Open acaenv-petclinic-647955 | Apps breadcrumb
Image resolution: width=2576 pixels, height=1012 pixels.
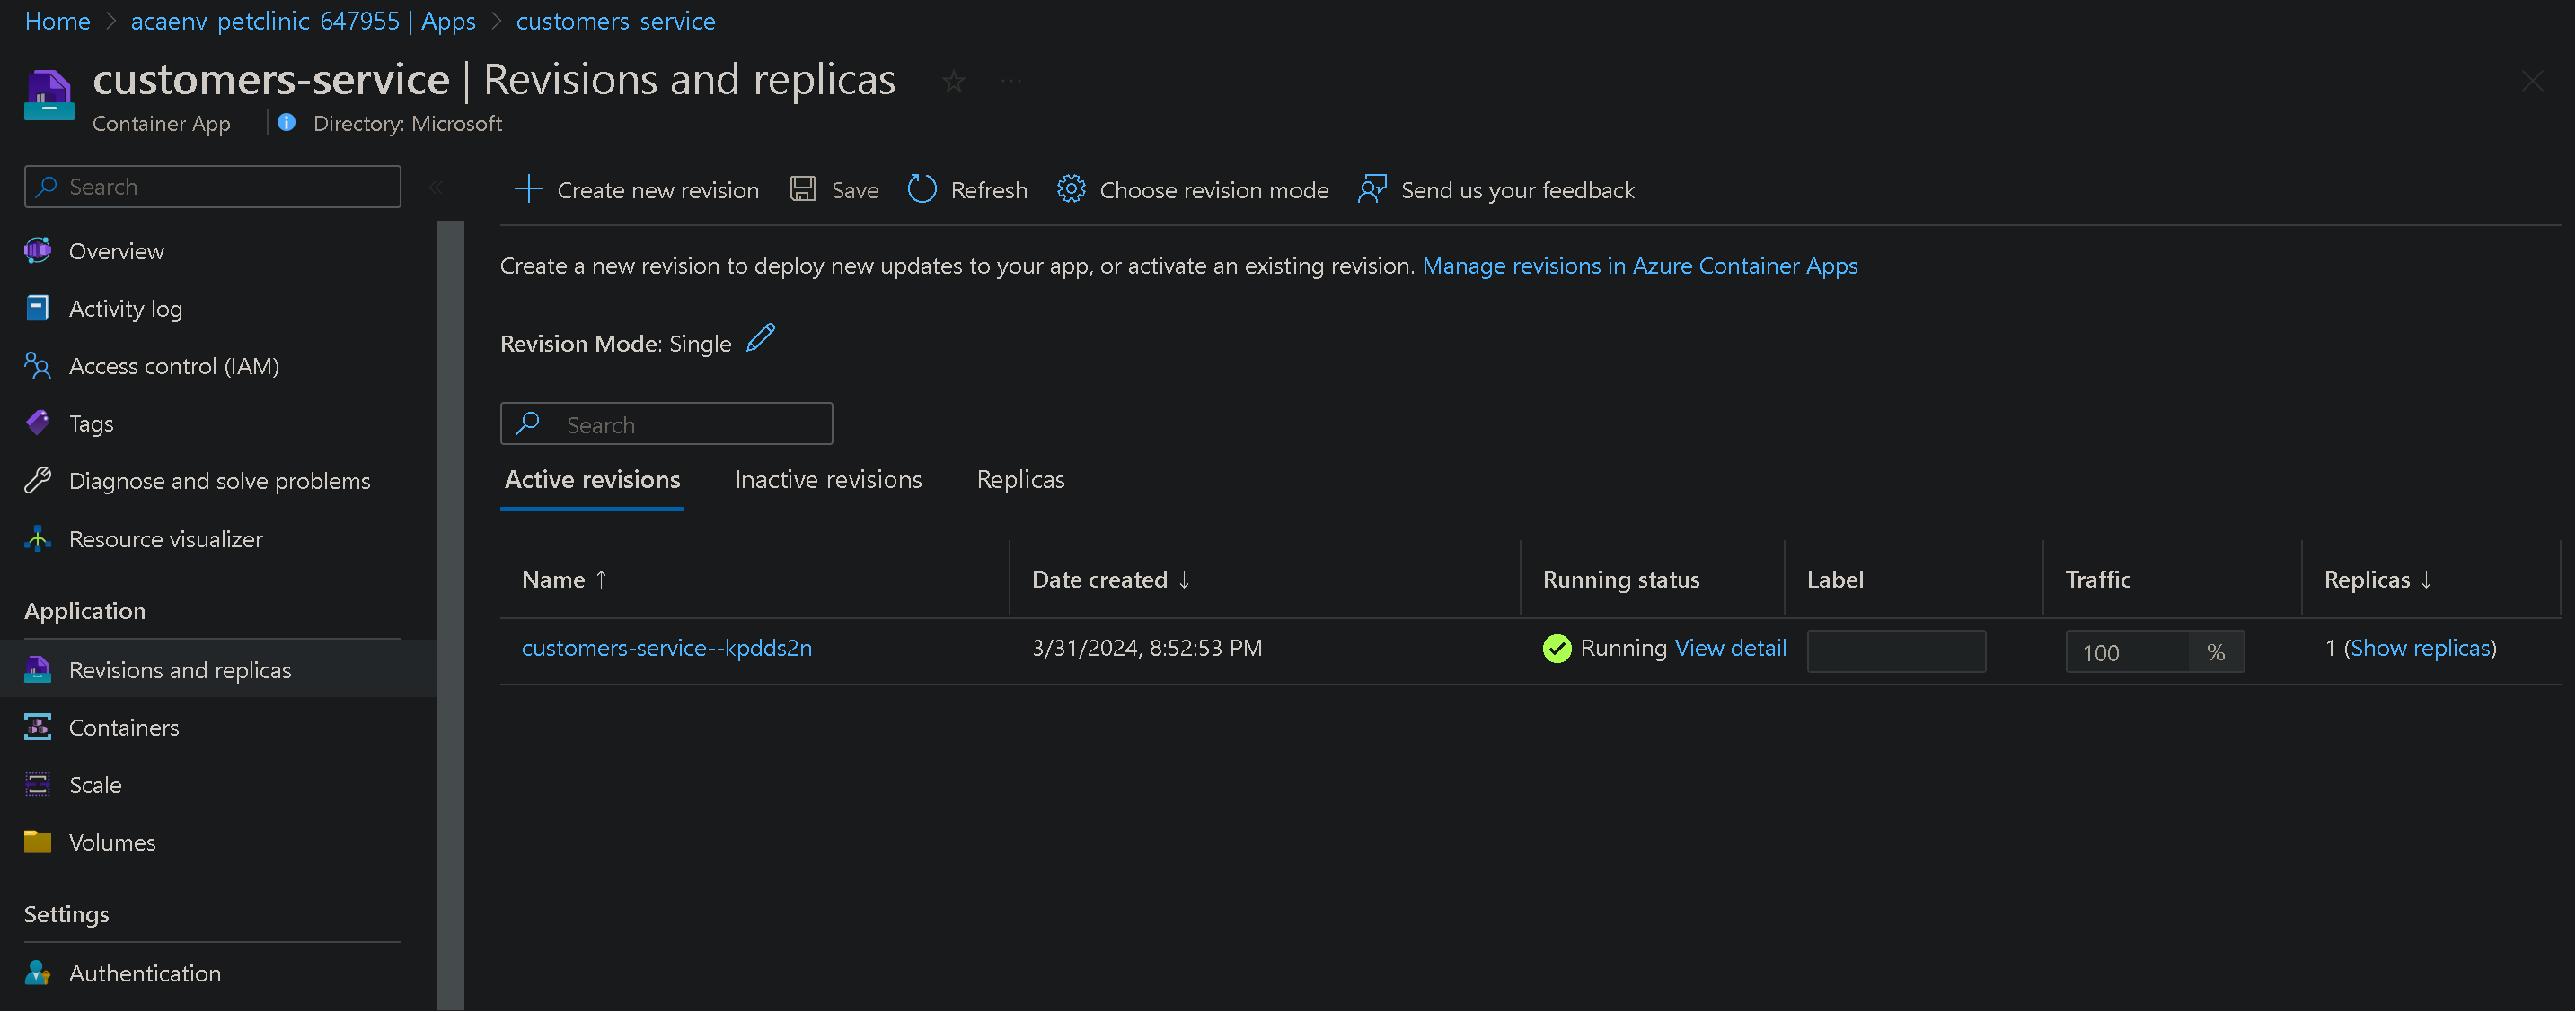click(x=303, y=20)
